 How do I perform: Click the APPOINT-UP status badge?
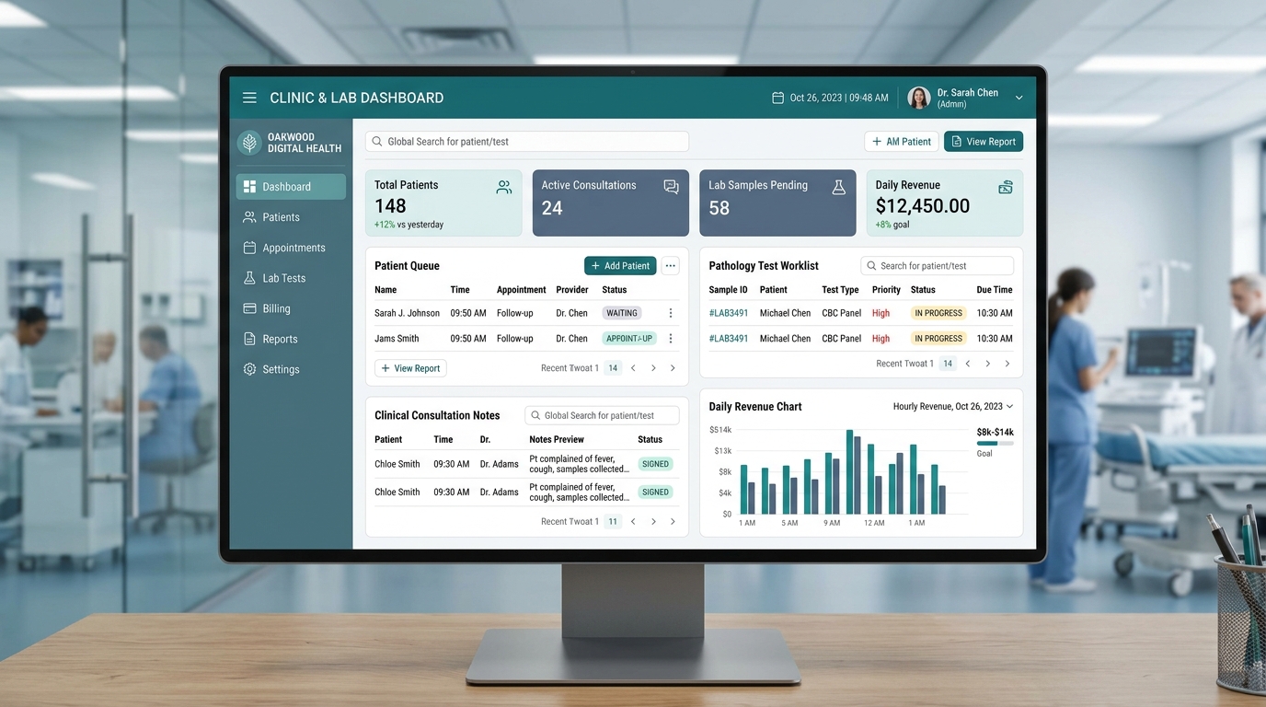click(x=629, y=339)
